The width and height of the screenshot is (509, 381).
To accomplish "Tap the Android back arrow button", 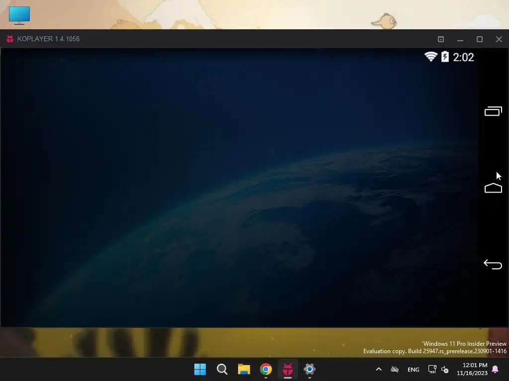I will point(493,264).
